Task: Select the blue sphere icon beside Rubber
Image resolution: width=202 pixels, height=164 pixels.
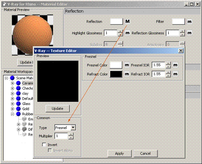Action: point(18,114)
